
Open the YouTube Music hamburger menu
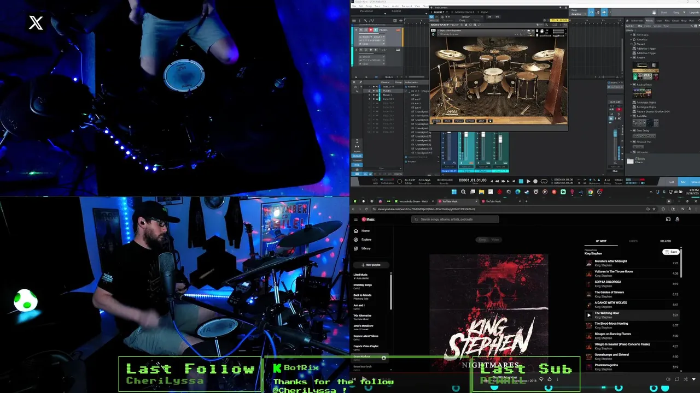pos(355,219)
